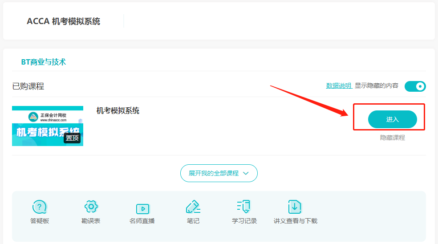This screenshot has height=244, width=438.
Task: Open the 数据说明 link
Action: [x=339, y=85]
